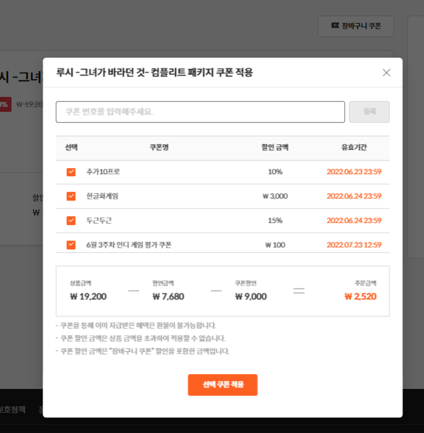Uncheck the 추가10프로 coupon checkbox
Image resolution: width=424 pixels, height=433 pixels.
71,172
